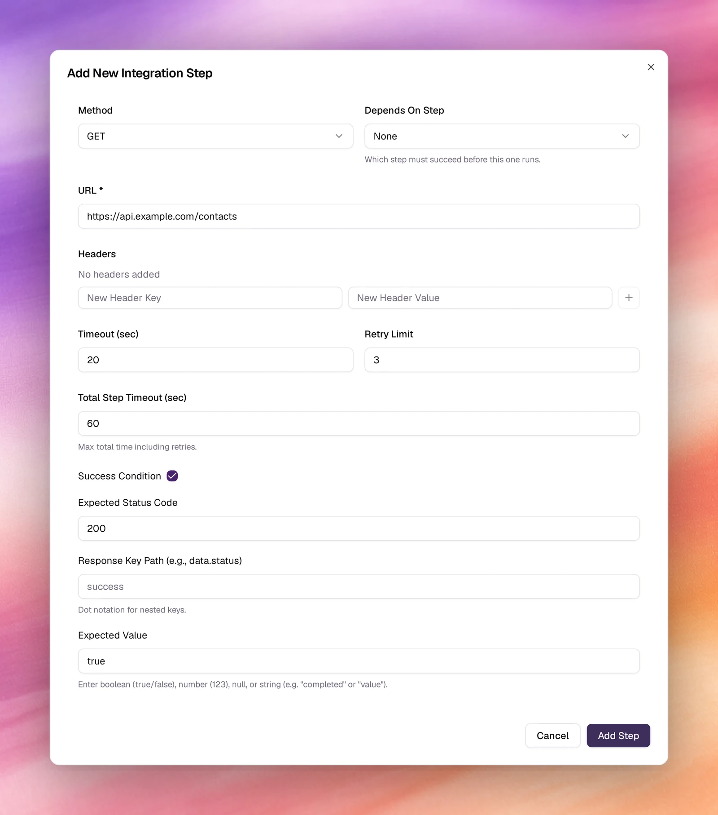
Task: Edit the Expected Value field
Action: pos(359,661)
